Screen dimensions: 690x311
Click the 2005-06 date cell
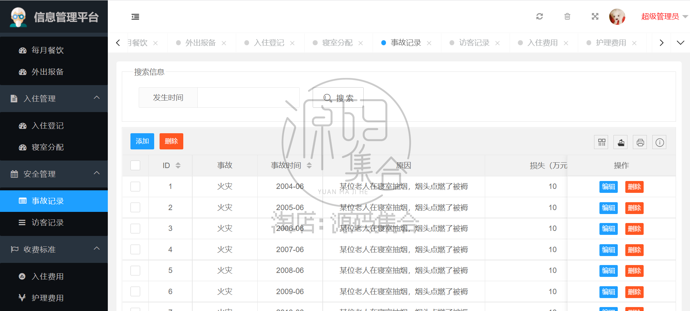coord(290,208)
